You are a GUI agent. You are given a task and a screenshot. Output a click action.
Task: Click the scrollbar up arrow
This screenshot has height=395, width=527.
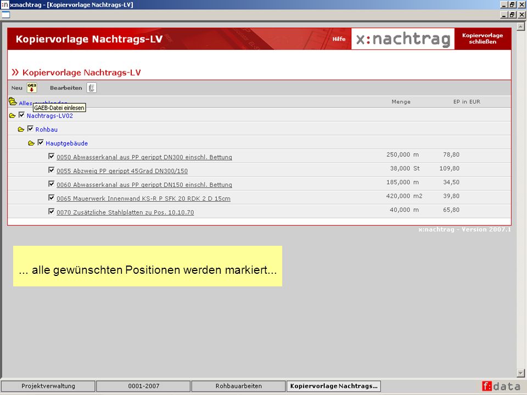520,26
